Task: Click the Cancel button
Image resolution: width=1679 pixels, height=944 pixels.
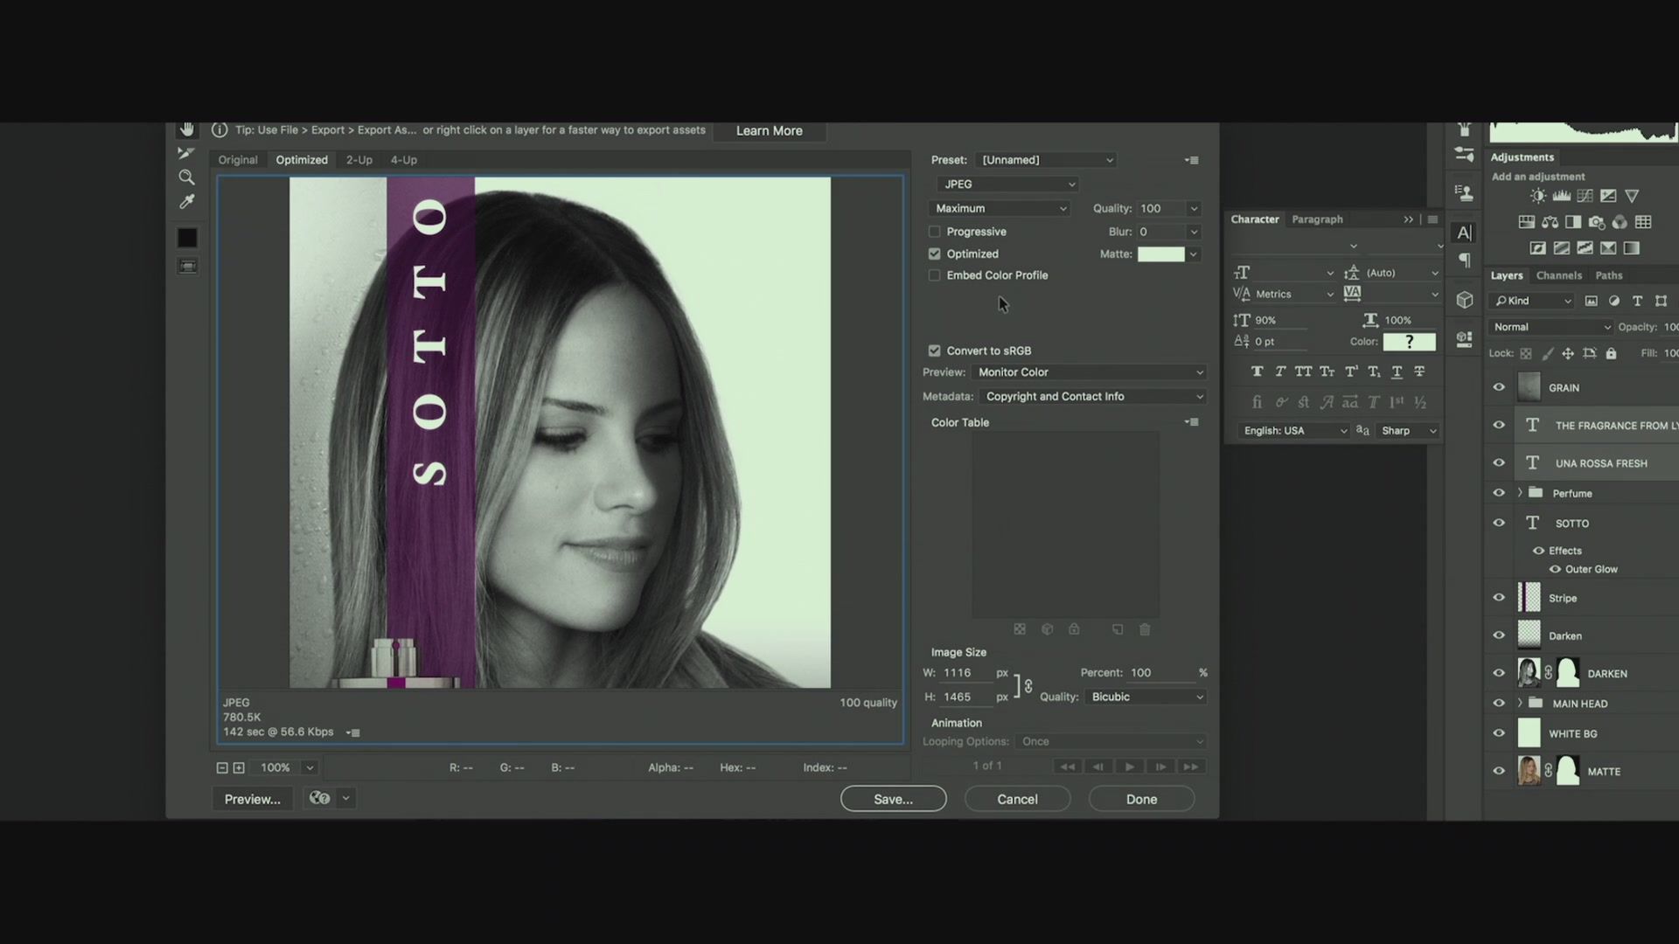Action: click(1017, 799)
